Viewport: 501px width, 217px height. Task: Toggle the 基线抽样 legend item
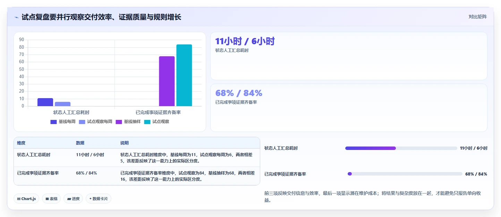[x=128, y=122]
